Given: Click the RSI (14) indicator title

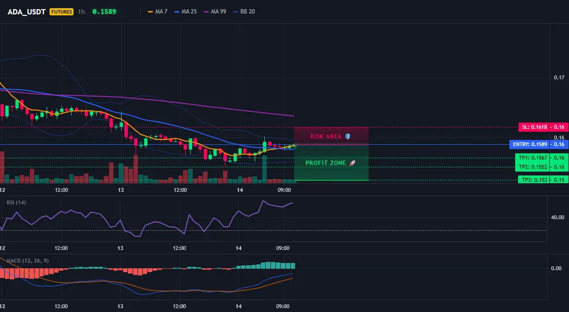Looking at the screenshot, I should tap(16, 202).
